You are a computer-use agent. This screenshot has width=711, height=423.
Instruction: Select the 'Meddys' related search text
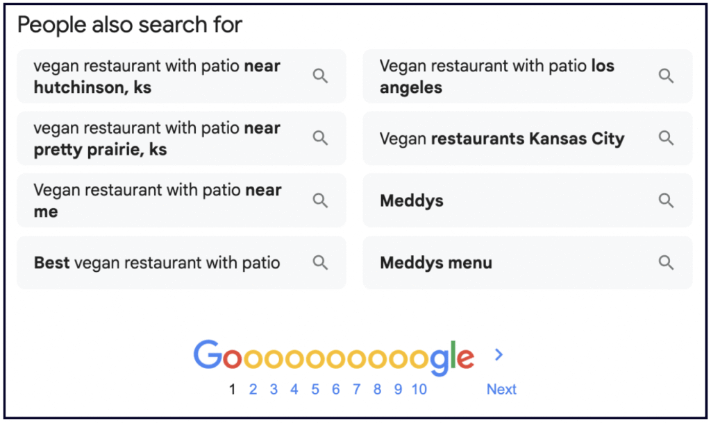click(412, 201)
